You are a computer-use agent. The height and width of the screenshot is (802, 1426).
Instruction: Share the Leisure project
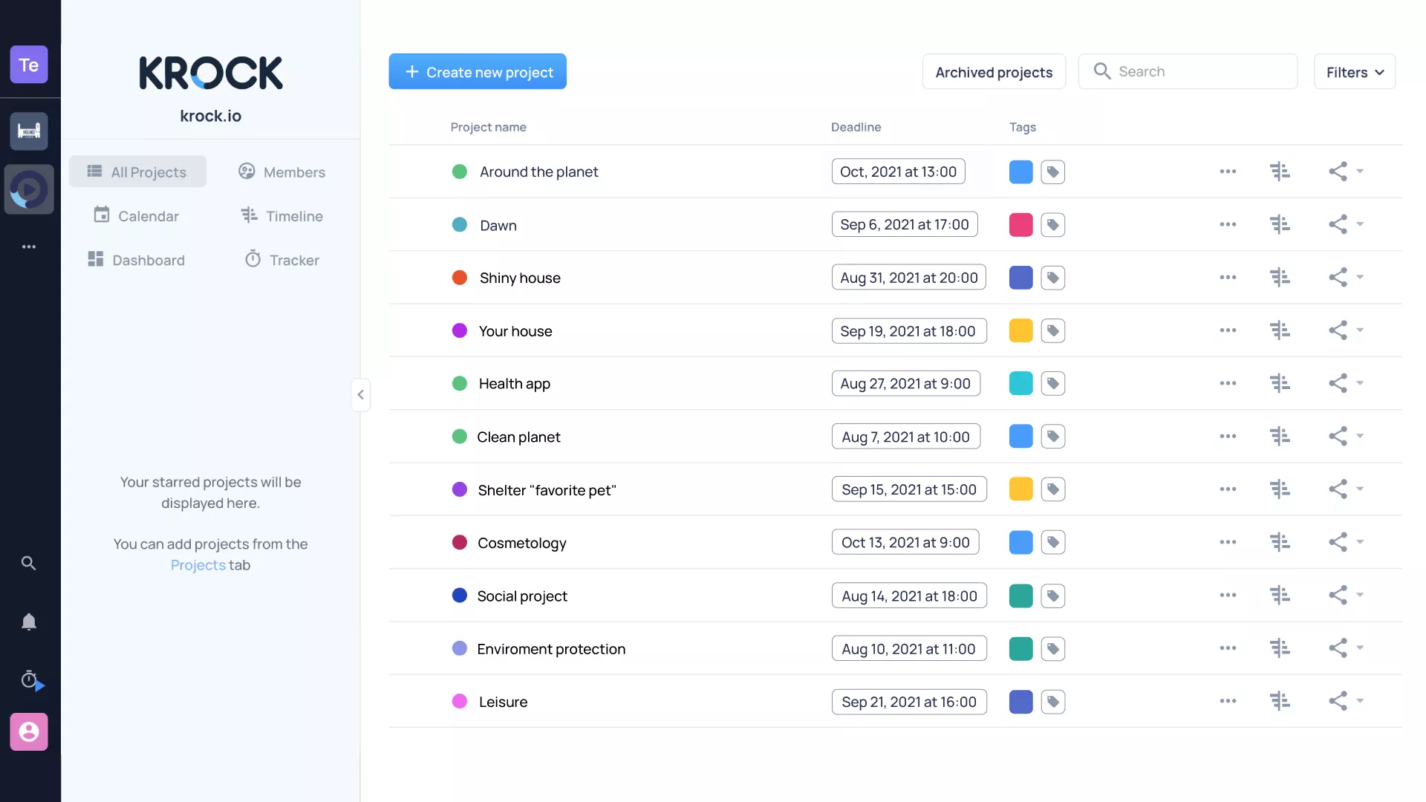tap(1338, 701)
